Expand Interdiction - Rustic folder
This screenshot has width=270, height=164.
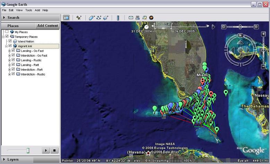coord(9,74)
